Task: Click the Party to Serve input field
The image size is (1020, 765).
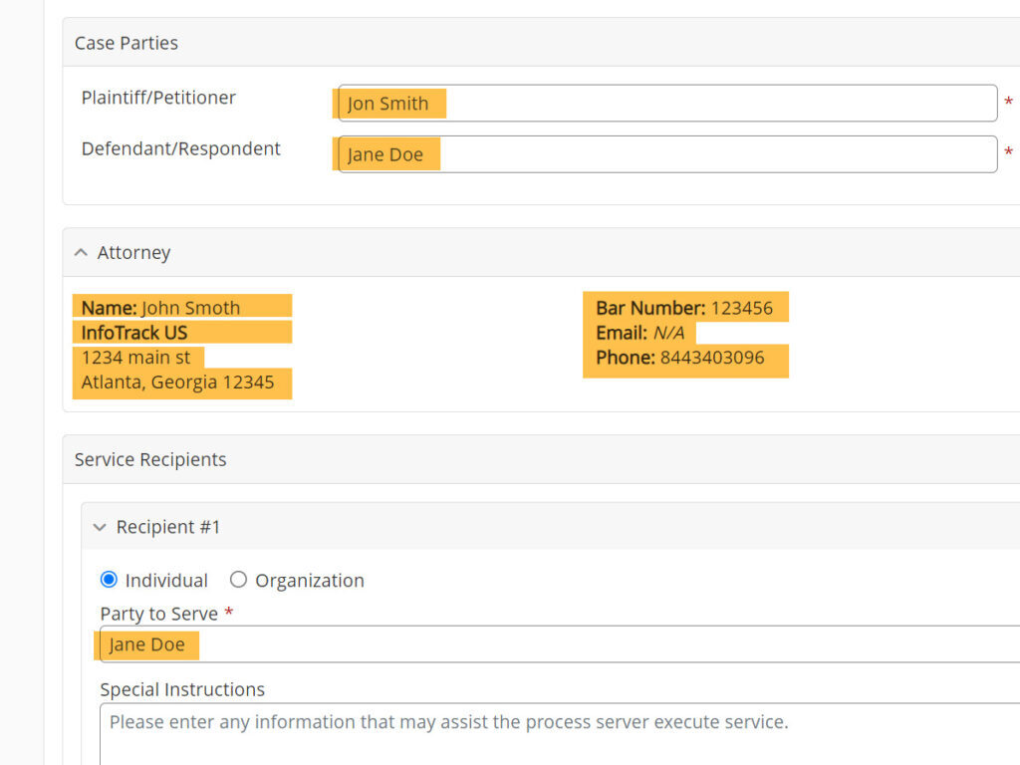Action: [398, 644]
